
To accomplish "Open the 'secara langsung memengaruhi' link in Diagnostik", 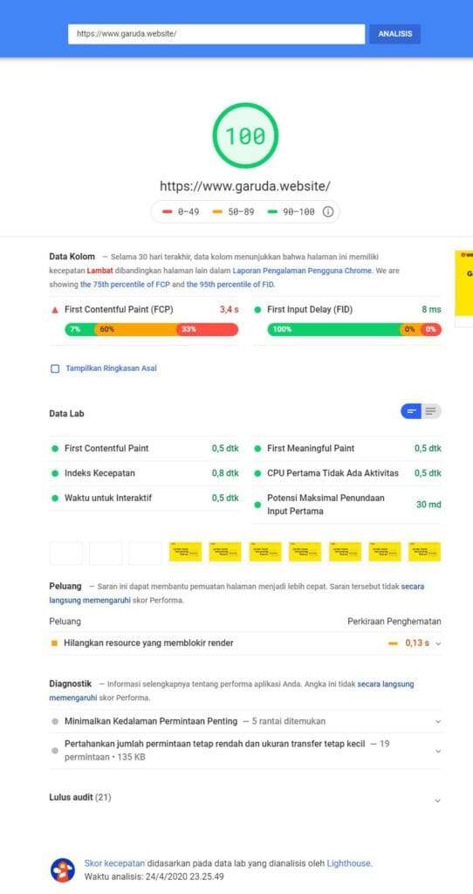I will coord(231,691).
